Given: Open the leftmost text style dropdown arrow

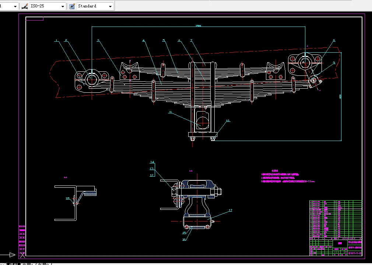Looking at the screenshot, I should pos(15,6).
